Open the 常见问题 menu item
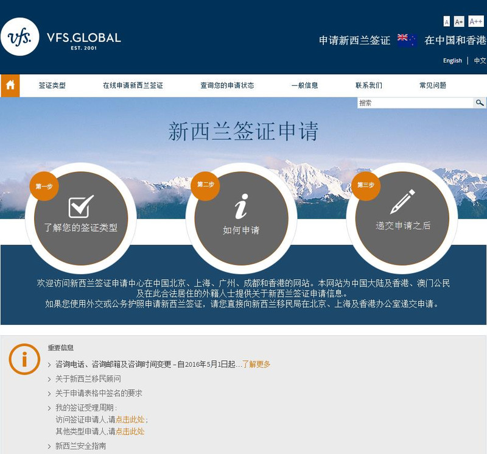This screenshot has width=487, height=454. click(x=432, y=86)
